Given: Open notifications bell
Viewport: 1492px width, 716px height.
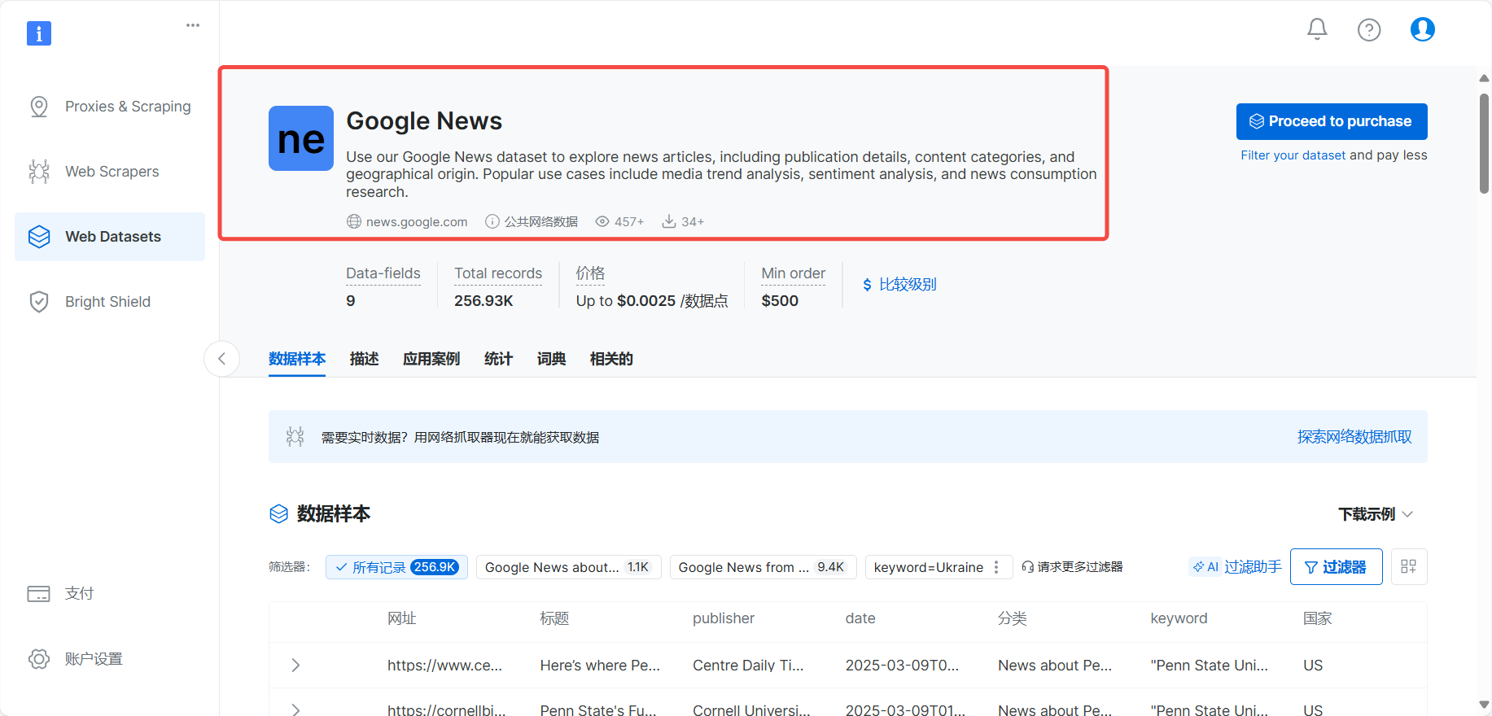Looking at the screenshot, I should click(1317, 29).
